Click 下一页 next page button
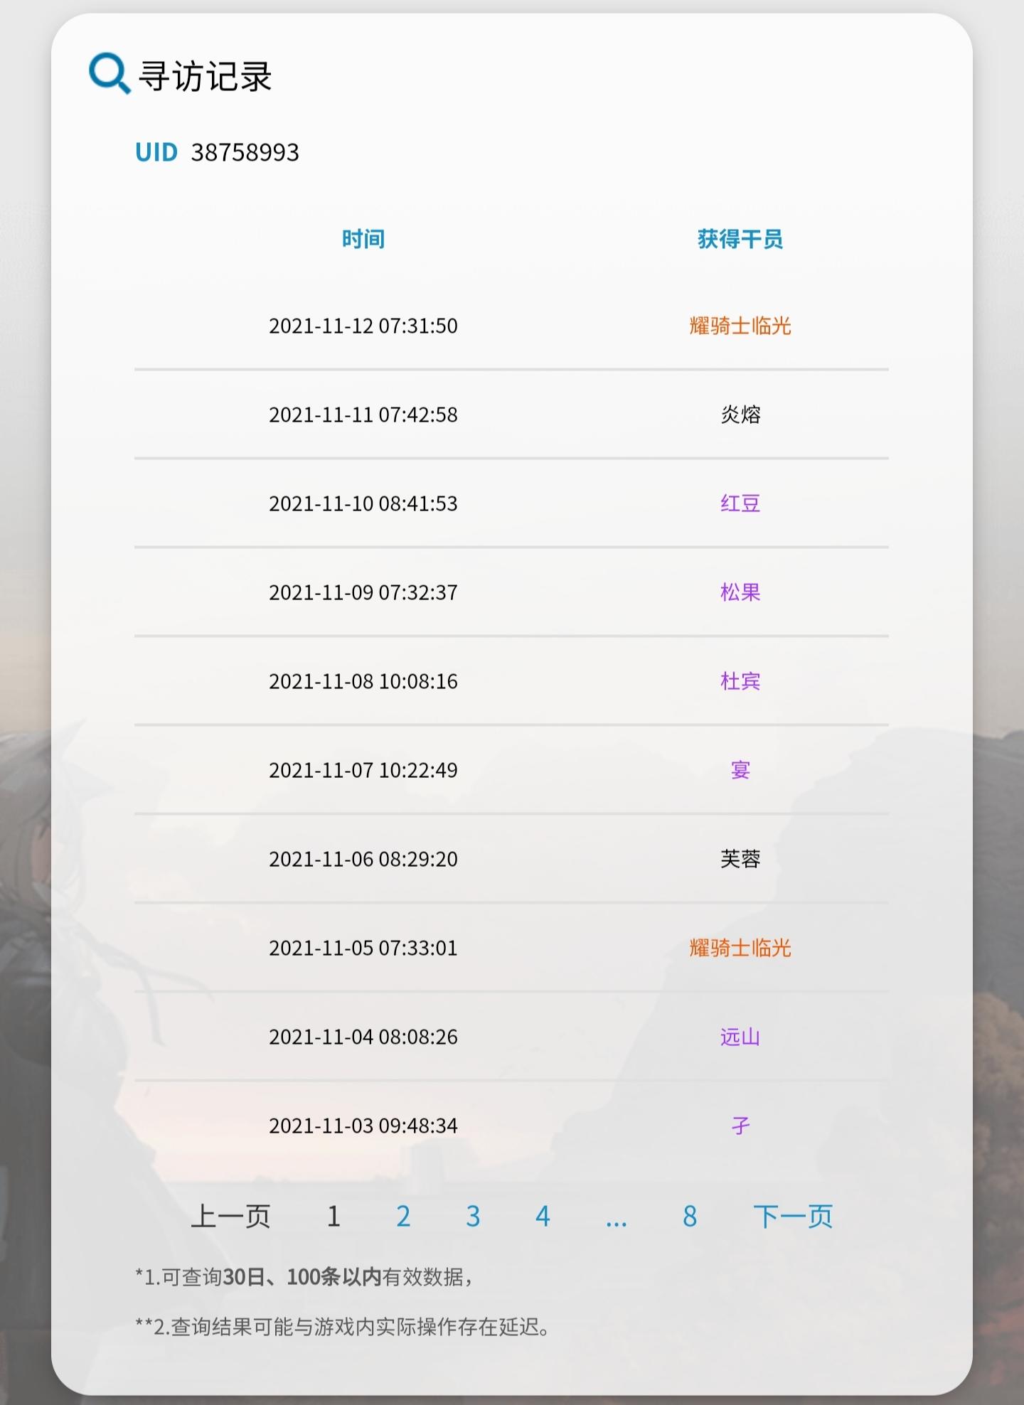This screenshot has width=1024, height=1405. click(793, 1216)
